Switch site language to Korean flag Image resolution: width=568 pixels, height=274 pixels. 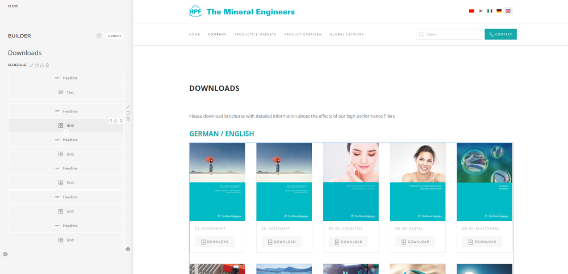pos(481,11)
